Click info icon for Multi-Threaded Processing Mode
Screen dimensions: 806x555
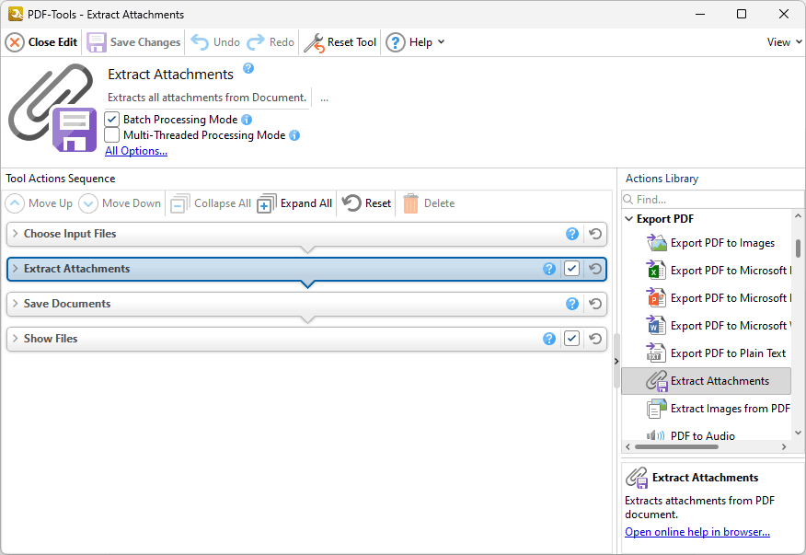click(x=294, y=135)
